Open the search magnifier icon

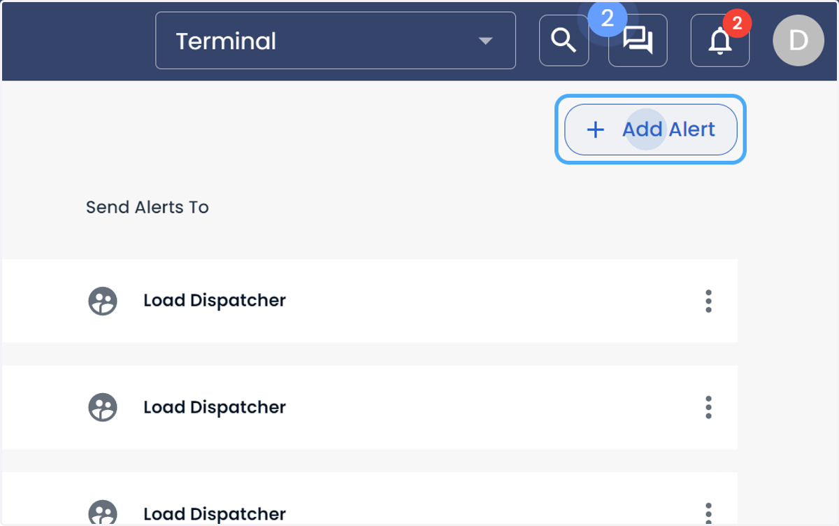point(564,41)
